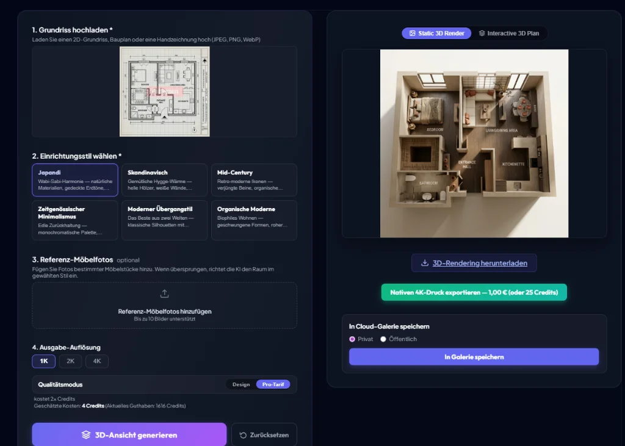Select the Mid-Century style card
The height and width of the screenshot is (446, 625).
tap(254, 180)
